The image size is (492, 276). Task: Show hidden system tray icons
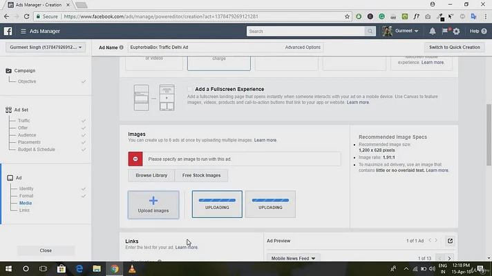tap(406, 268)
